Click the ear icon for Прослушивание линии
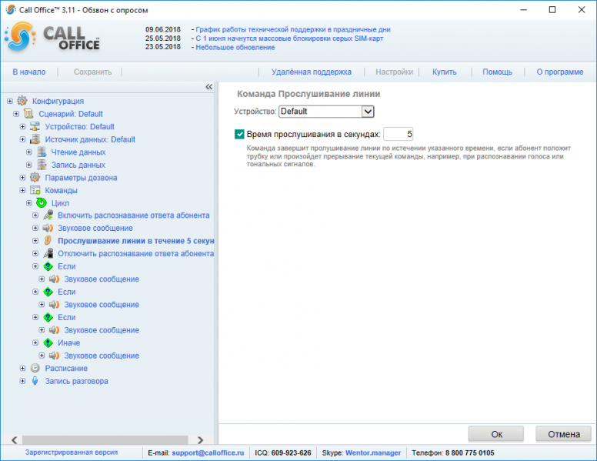The height and width of the screenshot is (461, 597). point(48,240)
